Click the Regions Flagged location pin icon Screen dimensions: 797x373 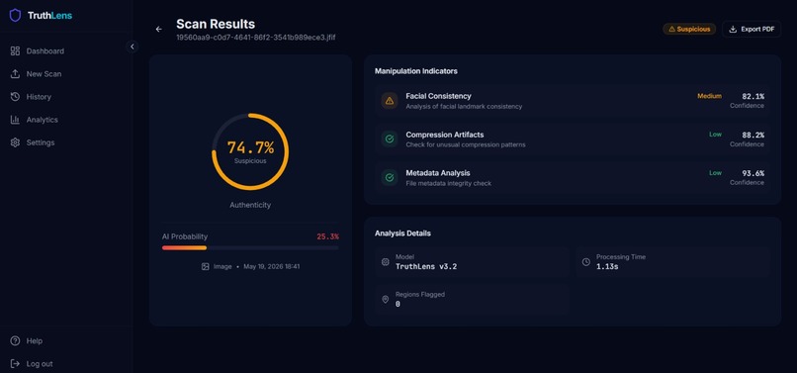[386, 299]
